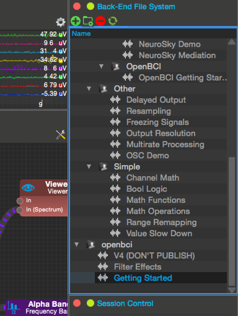The image size is (238, 316).
Task: Select the NeuroSky Mediation entry
Action: pos(177,55)
